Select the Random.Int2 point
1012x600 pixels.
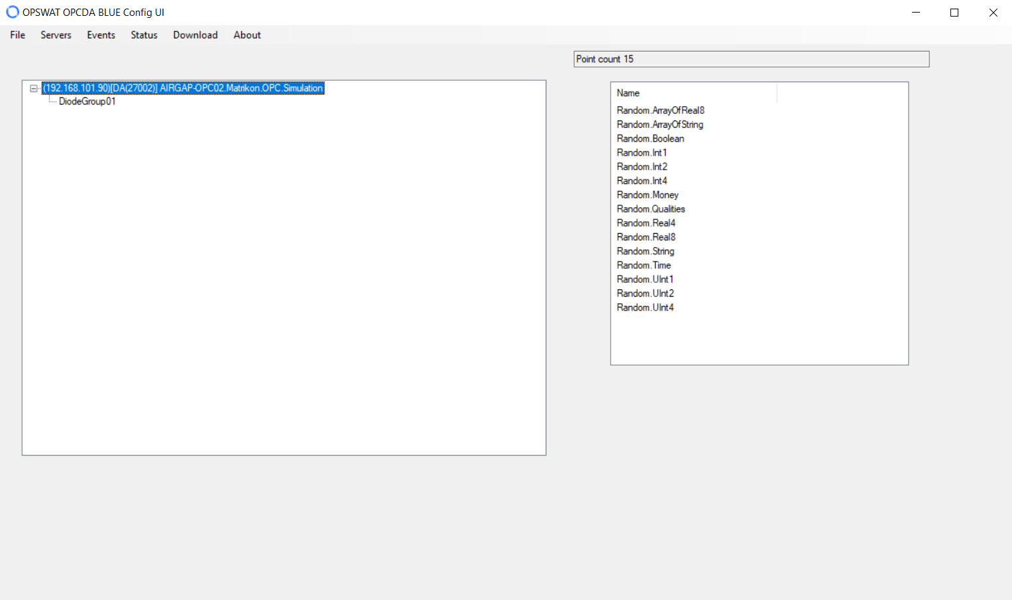tap(642, 167)
